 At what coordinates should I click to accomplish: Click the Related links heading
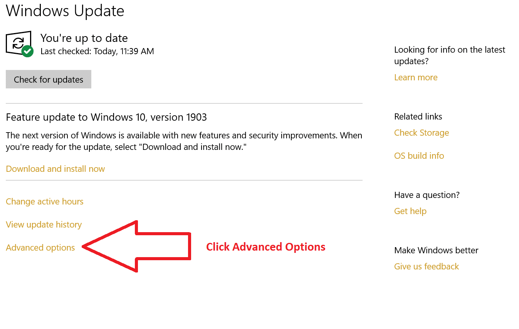[418, 116]
